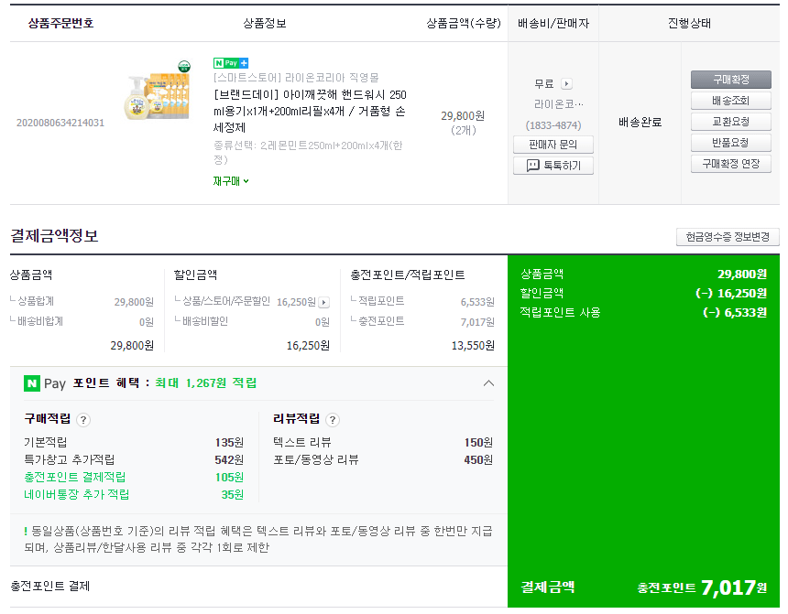The image size is (788, 614).
Task: Click the 판매자 문의 button
Action: tap(553, 145)
